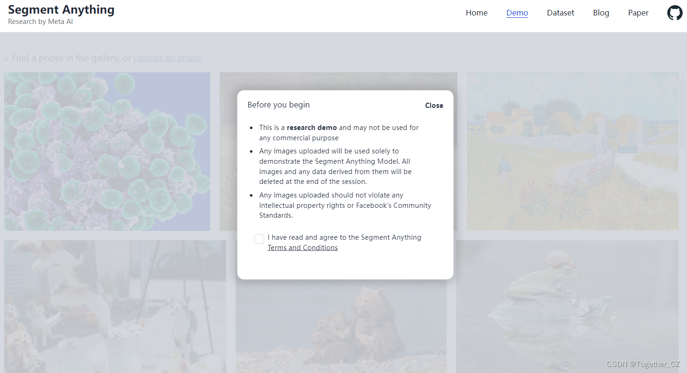
Task: Open the Dataset page
Action: point(560,13)
